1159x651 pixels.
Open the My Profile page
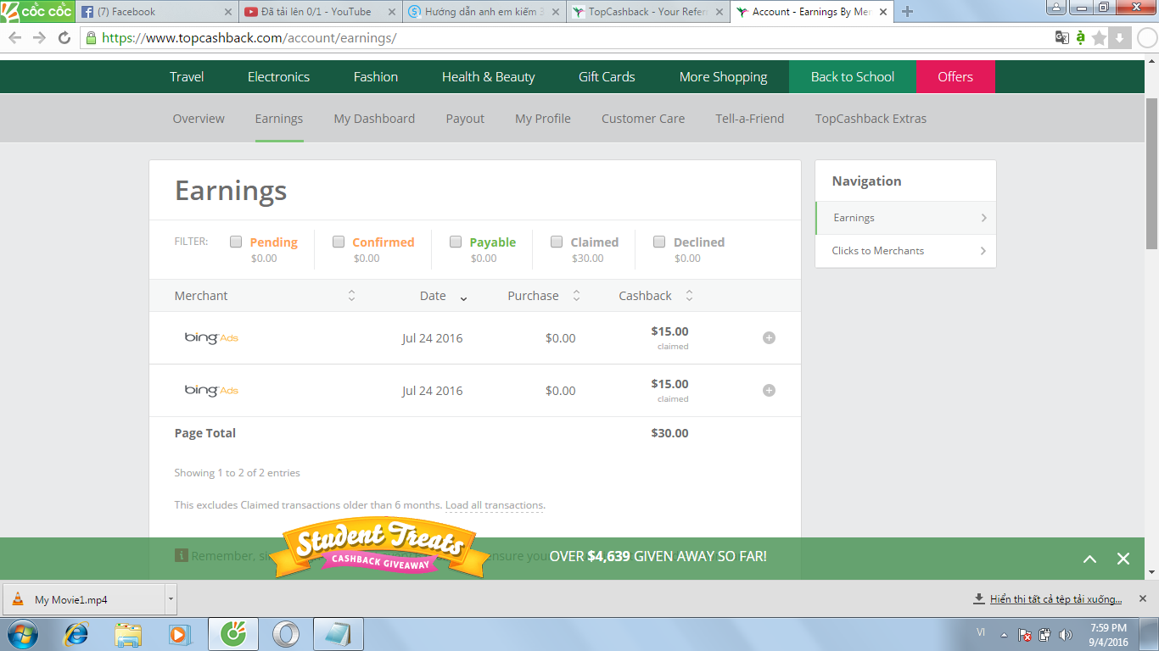point(543,119)
